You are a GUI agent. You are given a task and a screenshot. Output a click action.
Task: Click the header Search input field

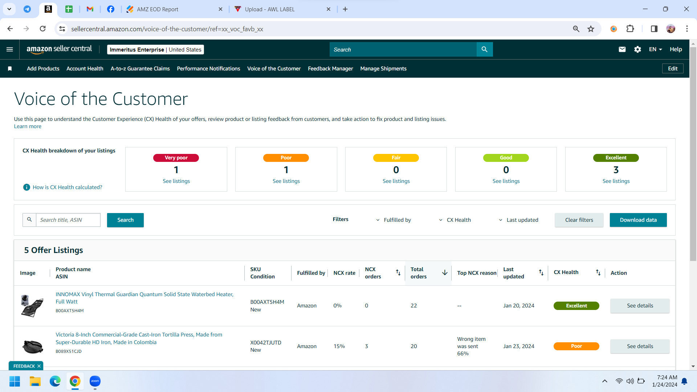[403, 49]
